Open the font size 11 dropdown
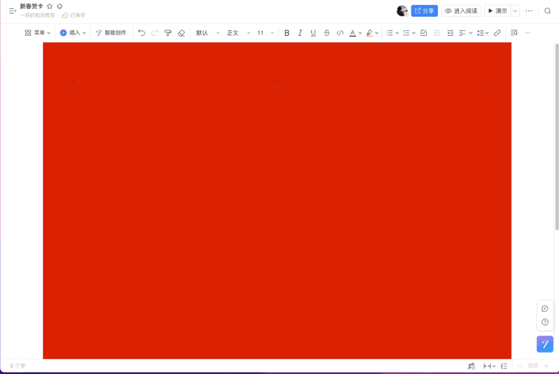This screenshot has height=374, width=559. (266, 33)
